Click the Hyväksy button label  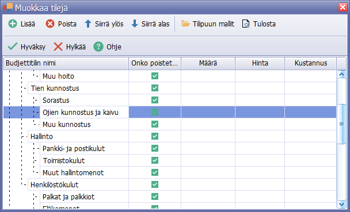pyautogui.click(x=33, y=47)
